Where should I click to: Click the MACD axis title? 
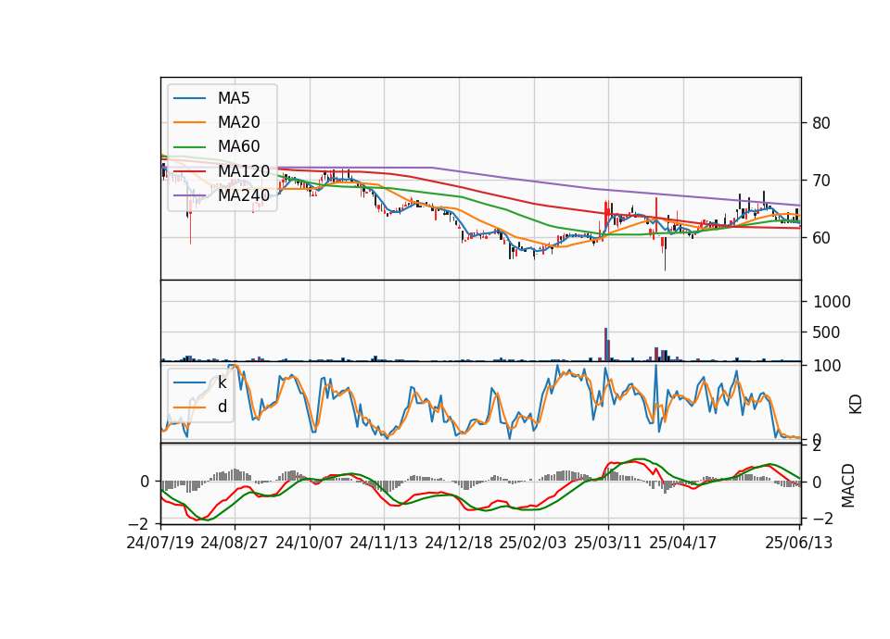click(848, 485)
